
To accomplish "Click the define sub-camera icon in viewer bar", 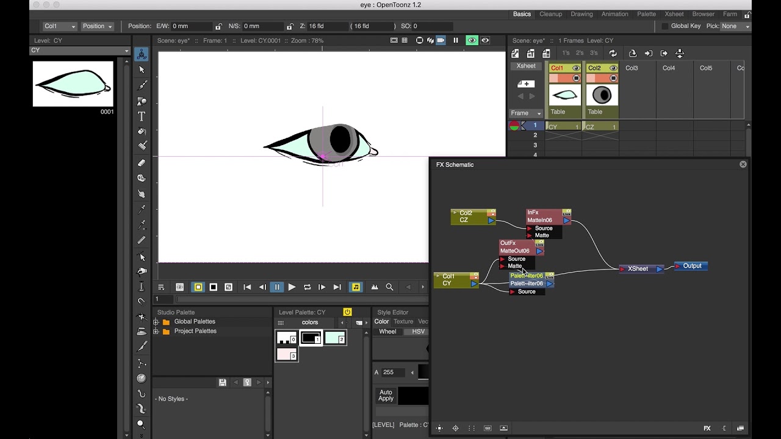I will [x=180, y=287].
